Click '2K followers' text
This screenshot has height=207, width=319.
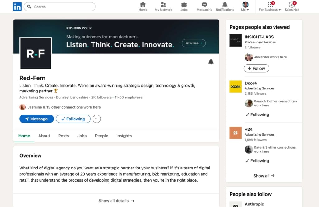click(x=101, y=97)
